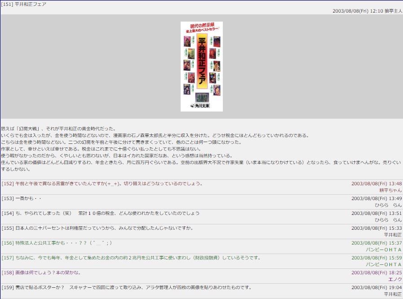Click the paragraph line starting '思えば「幻魔大戦」'
Screen dimensions: 403x299
[x=58, y=129]
